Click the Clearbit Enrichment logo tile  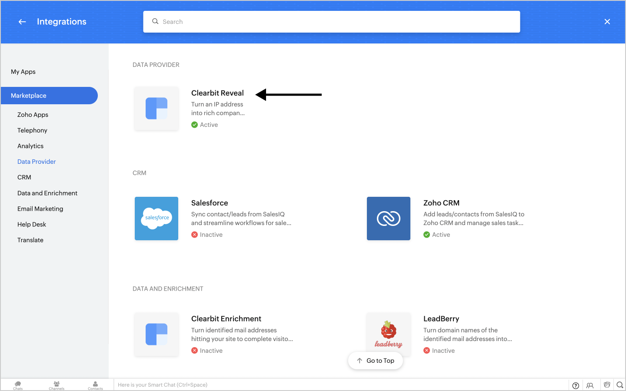point(156,335)
